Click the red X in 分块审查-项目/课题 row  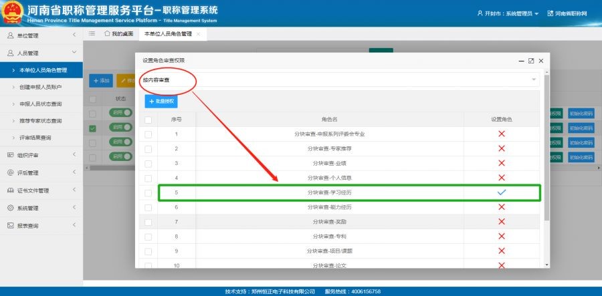click(x=502, y=251)
